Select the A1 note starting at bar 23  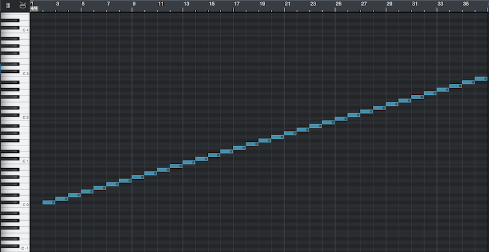(316, 126)
